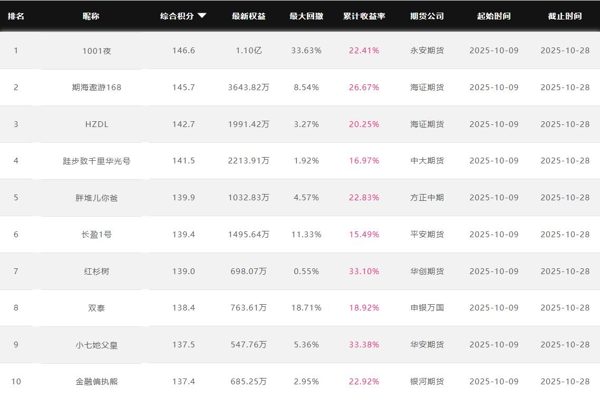Open the 1001夜 trader profile
Image resolution: width=600 pixels, height=398 pixels.
tap(96, 51)
